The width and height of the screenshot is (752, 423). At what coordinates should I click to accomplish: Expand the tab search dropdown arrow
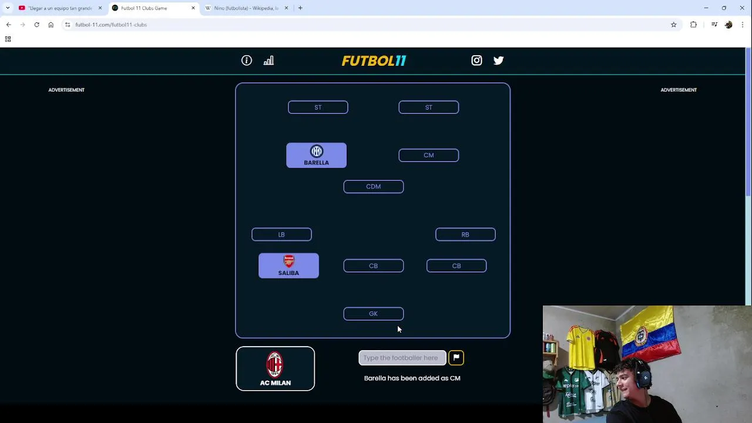click(7, 8)
